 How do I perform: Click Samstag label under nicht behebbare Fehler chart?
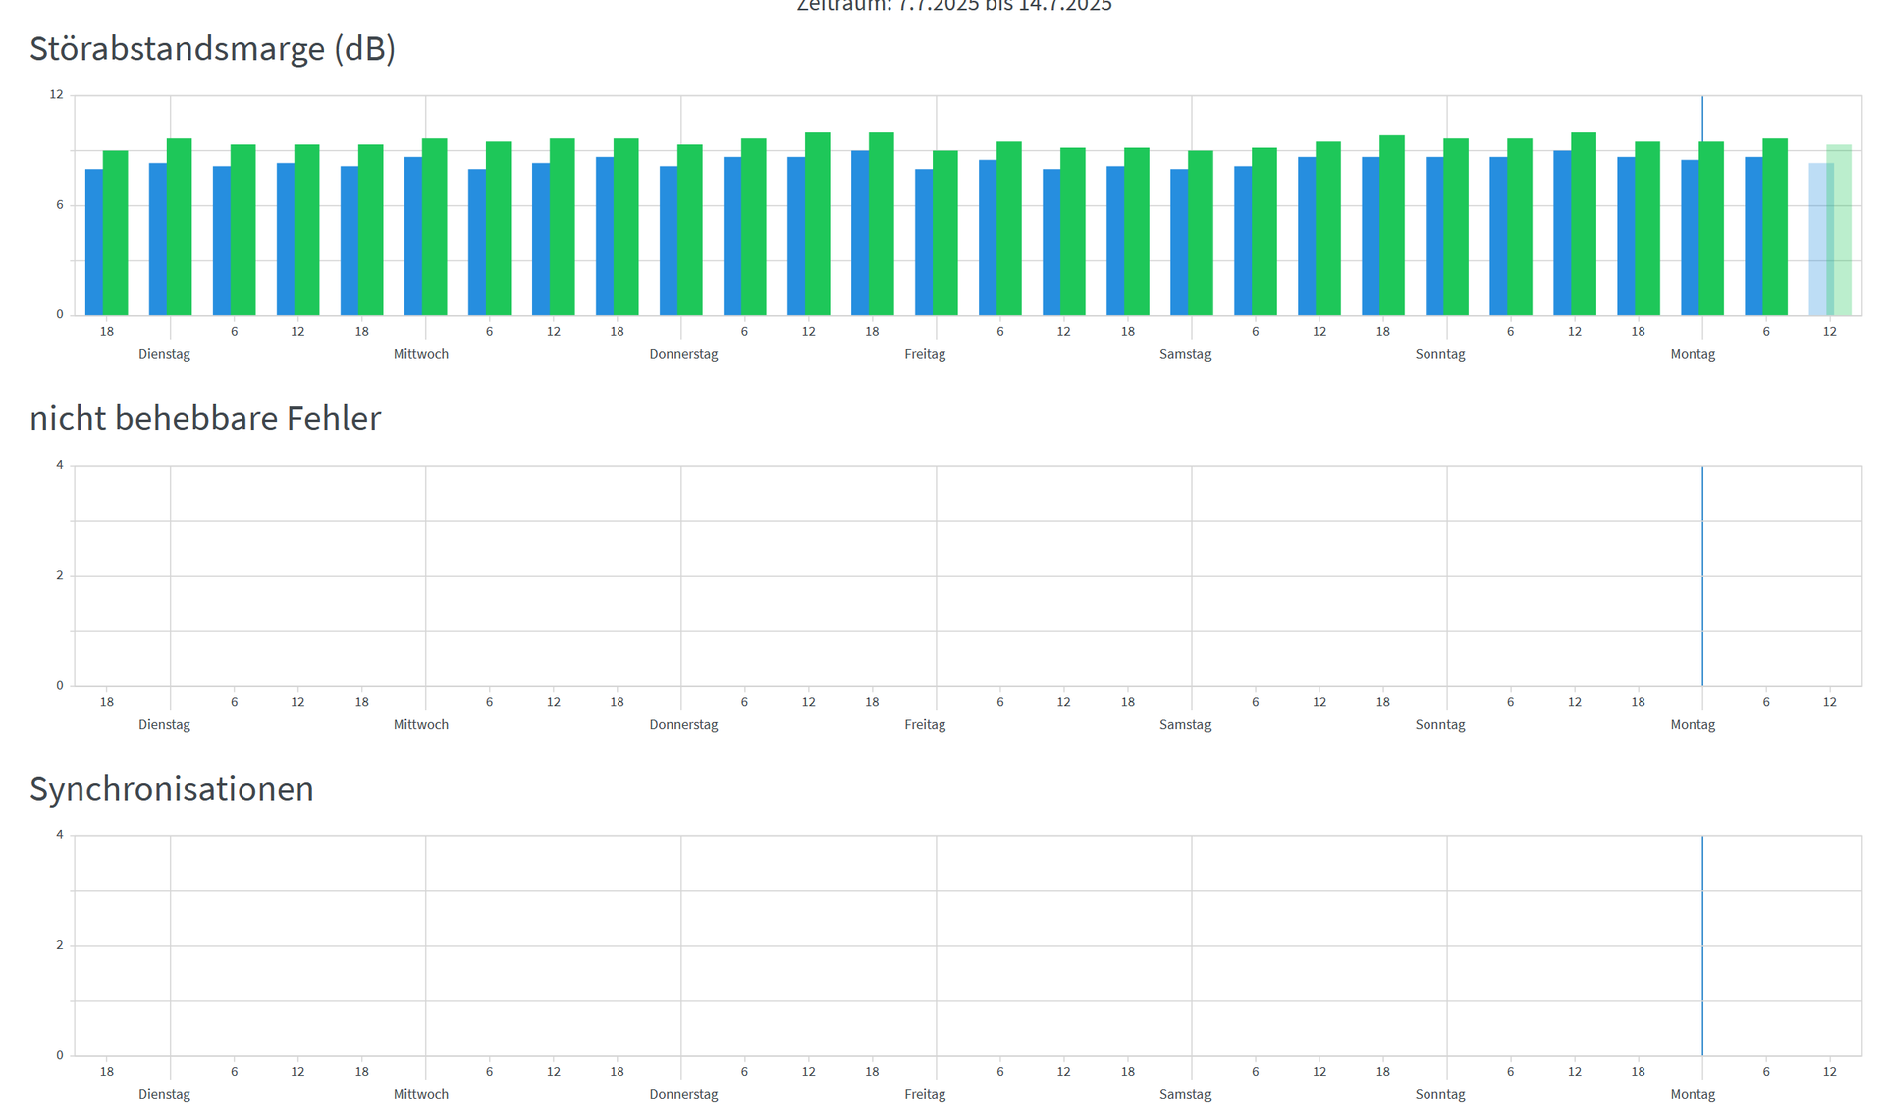click(x=1184, y=725)
